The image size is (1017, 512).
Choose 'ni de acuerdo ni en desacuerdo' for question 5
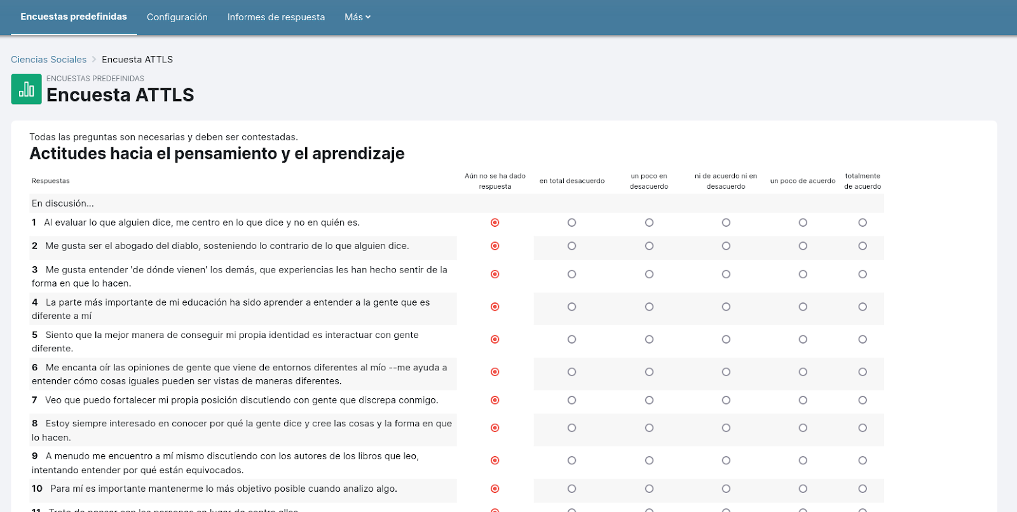click(726, 339)
